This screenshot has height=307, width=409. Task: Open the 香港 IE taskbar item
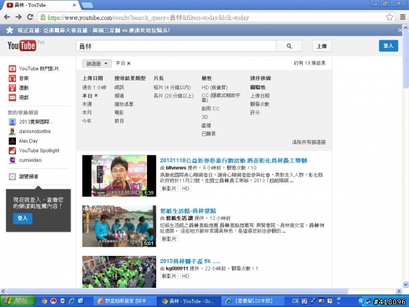pos(252,301)
